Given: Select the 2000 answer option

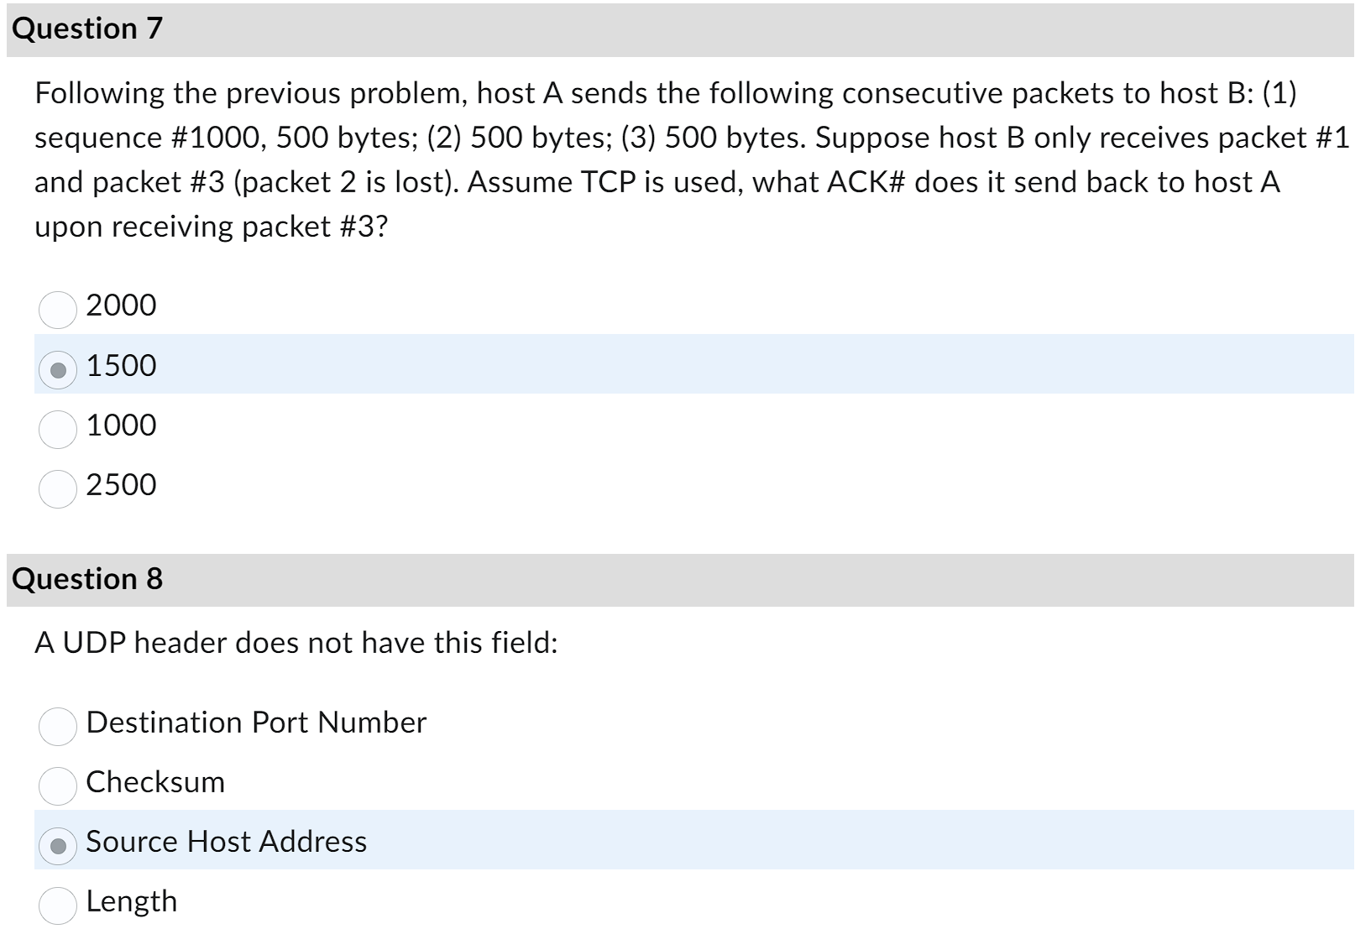Looking at the screenshot, I should (56, 309).
